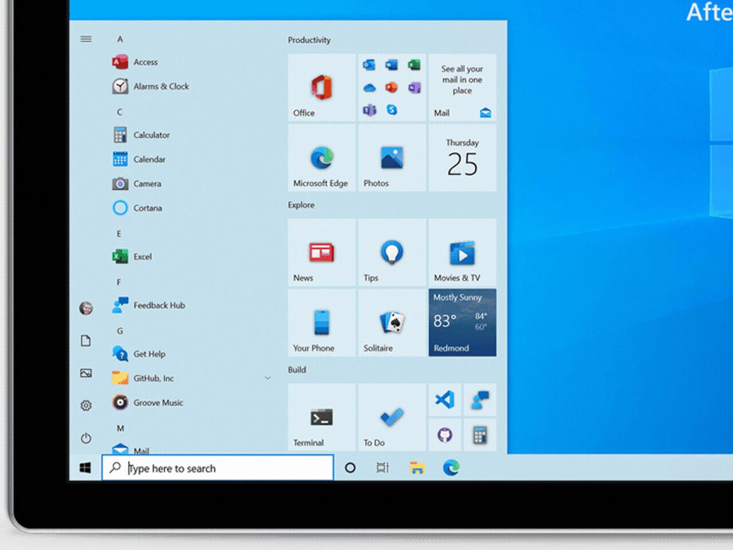733x550 pixels.
Task: Open OneNote in the Office folder tile
Action: (x=414, y=88)
